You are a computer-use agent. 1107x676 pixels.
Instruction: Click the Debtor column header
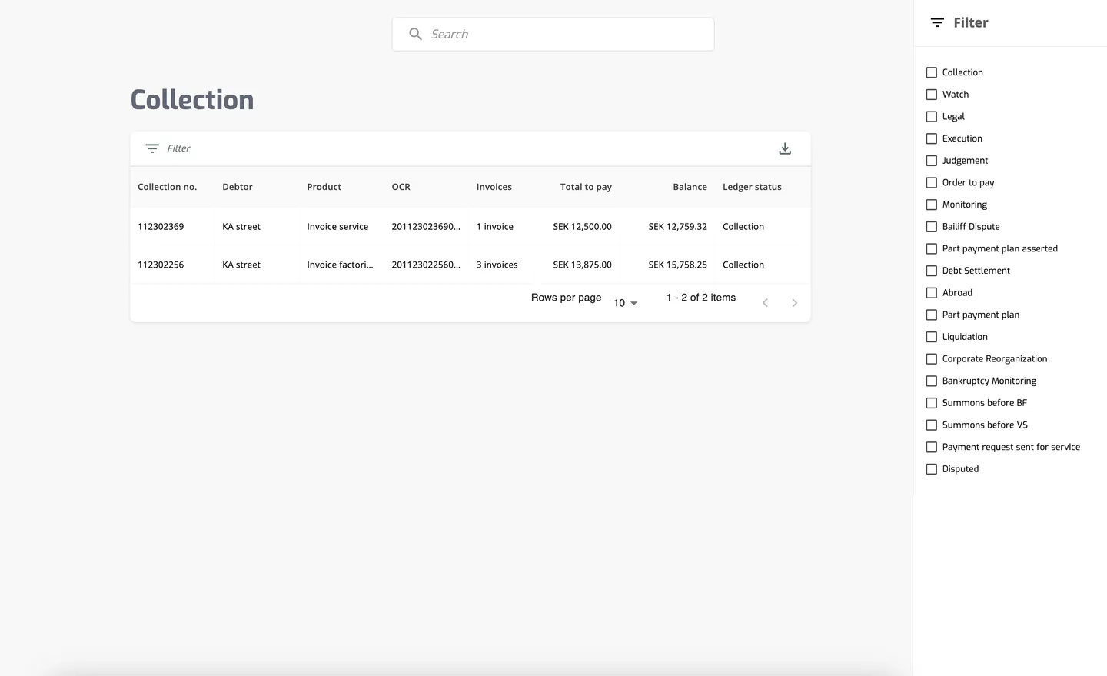coord(238,187)
